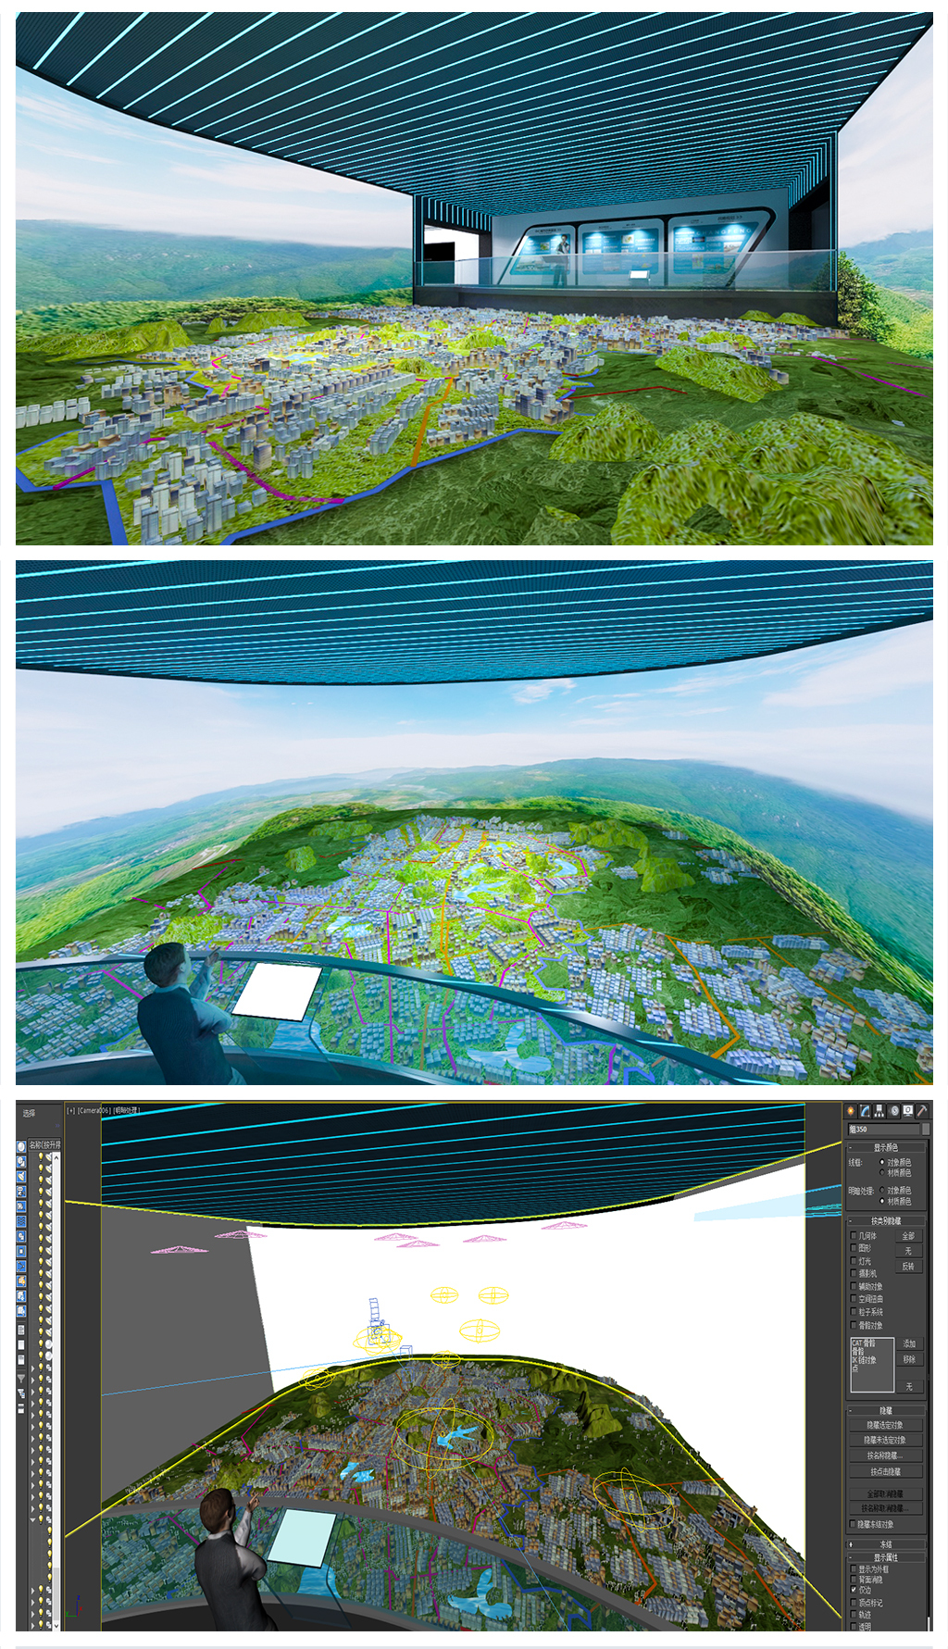The height and width of the screenshot is (1649, 948).
Task: Toggle Display Object XRefs square filter icon
Action: pyautogui.click(x=21, y=1251)
